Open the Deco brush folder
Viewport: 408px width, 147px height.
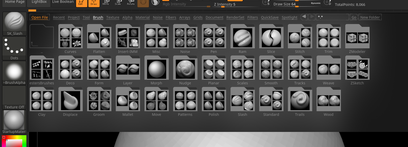(70, 68)
